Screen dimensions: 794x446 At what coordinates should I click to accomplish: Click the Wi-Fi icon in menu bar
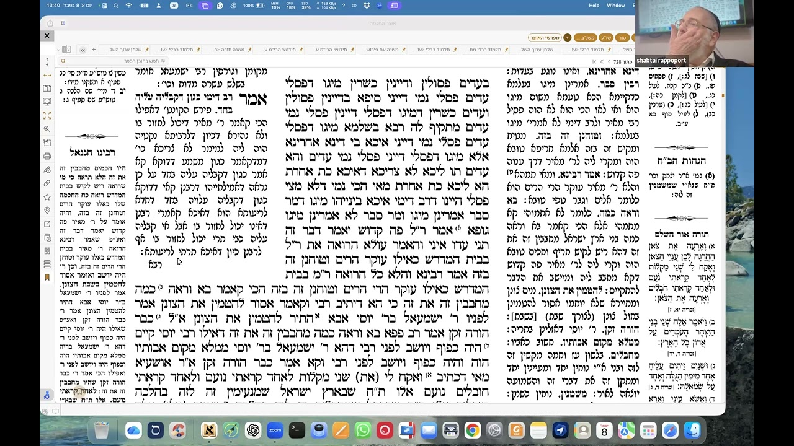(129, 6)
